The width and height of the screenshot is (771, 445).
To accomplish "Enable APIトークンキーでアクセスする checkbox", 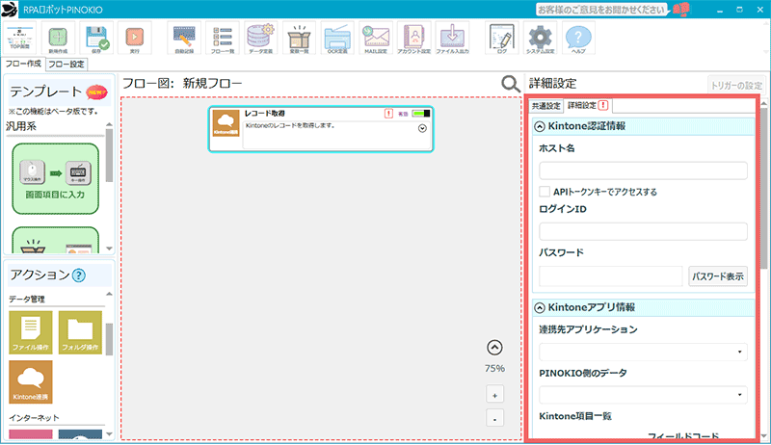I will pyautogui.click(x=545, y=192).
